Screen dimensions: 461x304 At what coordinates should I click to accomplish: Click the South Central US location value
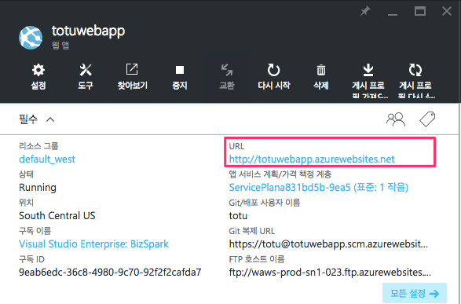coord(57,215)
